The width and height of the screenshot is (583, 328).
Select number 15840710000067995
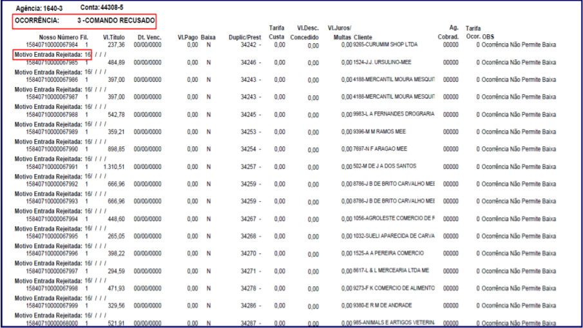[x=52, y=236]
